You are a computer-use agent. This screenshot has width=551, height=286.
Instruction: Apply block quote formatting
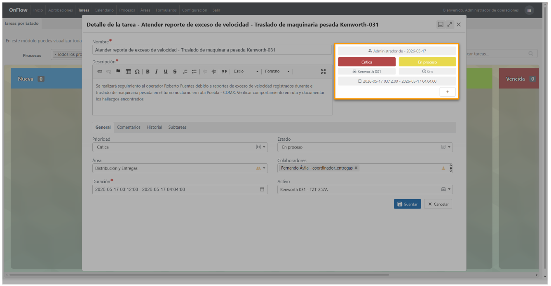[224, 72]
